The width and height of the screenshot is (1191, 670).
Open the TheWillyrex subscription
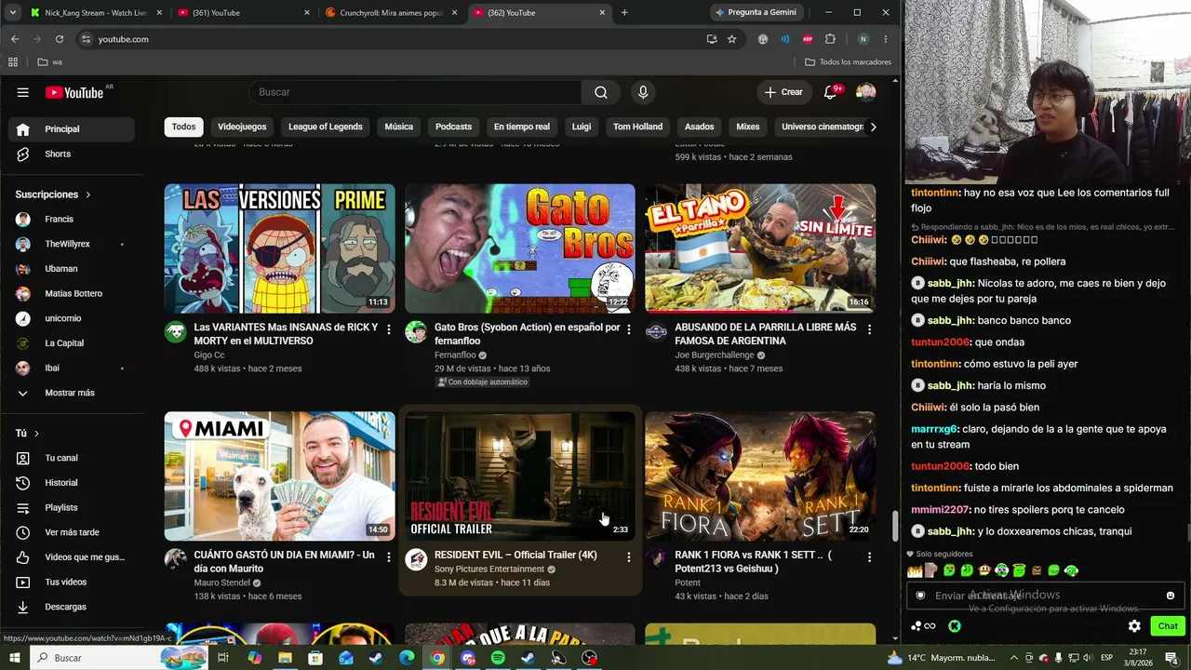(x=70, y=244)
